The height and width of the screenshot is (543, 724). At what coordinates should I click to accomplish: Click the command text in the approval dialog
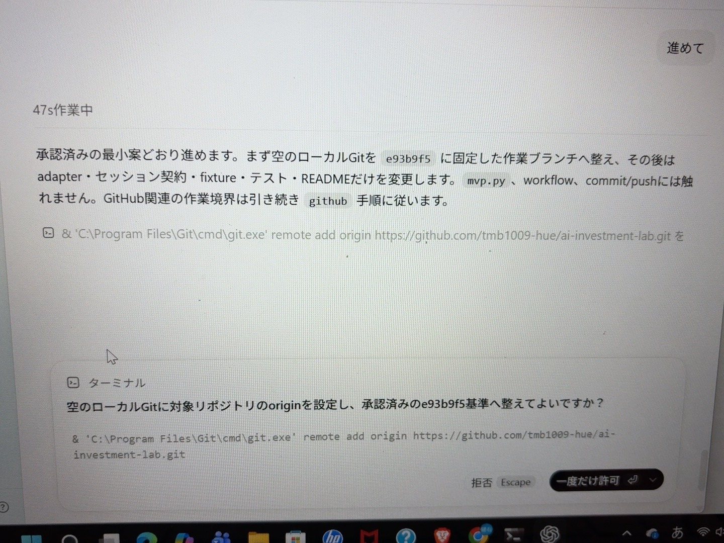point(344,445)
